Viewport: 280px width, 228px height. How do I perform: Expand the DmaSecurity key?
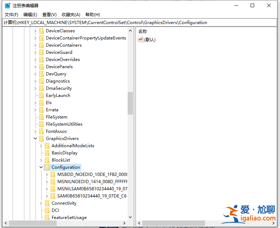click(x=35, y=88)
